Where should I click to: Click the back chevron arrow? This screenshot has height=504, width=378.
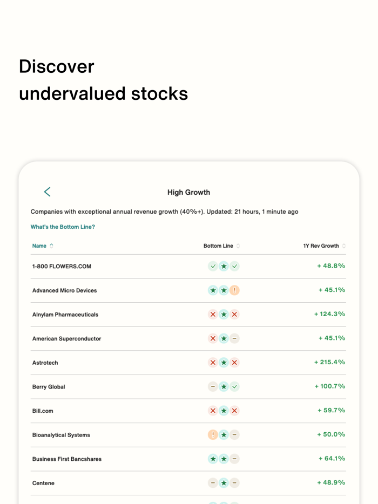click(47, 192)
